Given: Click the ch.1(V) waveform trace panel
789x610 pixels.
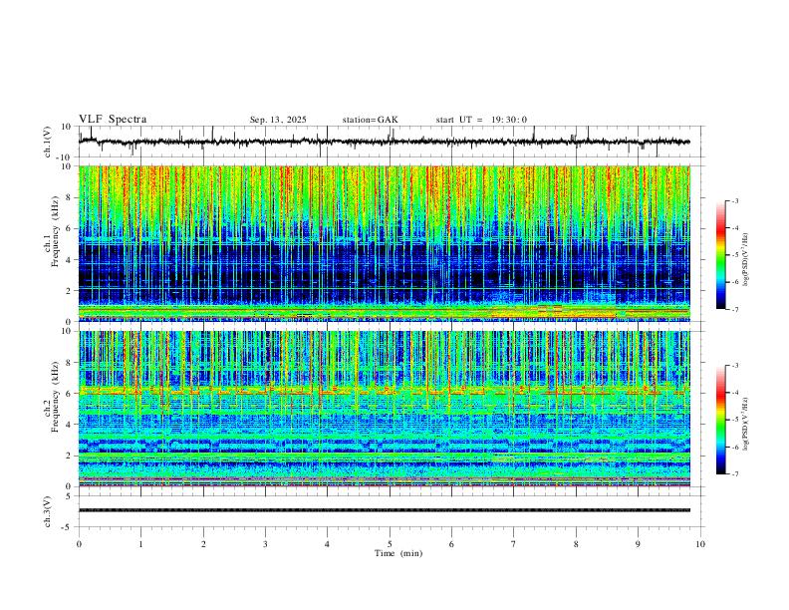Looking at the screenshot, I should (x=392, y=142).
